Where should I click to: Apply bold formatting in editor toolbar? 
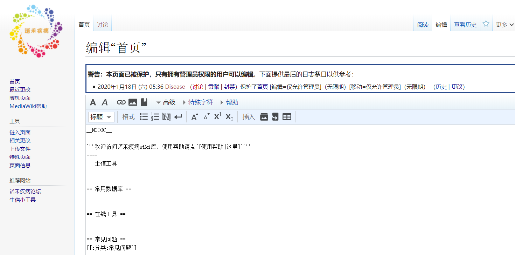(93, 102)
